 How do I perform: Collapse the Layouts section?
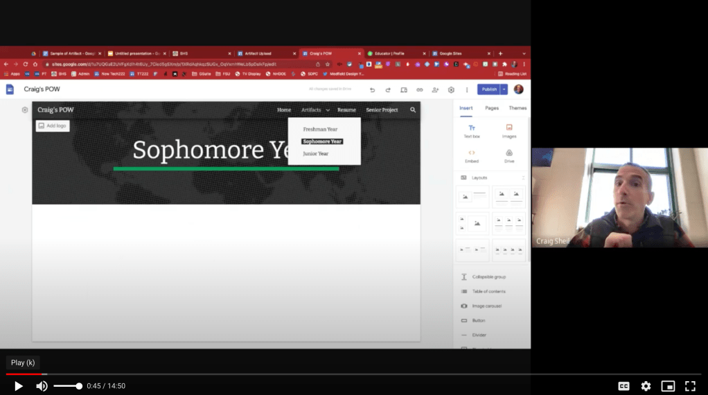(x=523, y=178)
